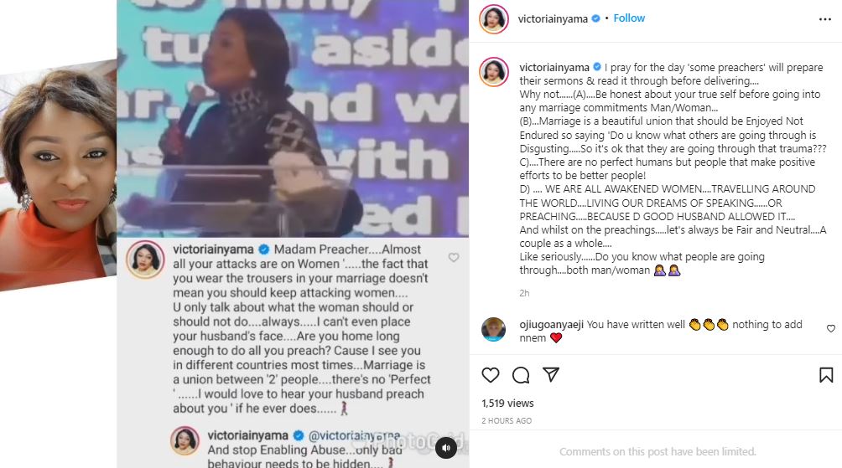Click the 2h caption timestamp
This screenshot has width=842, height=468.
(524, 293)
